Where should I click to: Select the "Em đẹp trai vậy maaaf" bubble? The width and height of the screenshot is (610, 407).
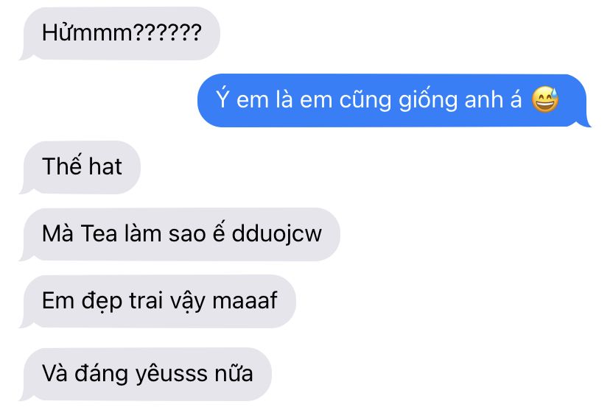(x=158, y=301)
